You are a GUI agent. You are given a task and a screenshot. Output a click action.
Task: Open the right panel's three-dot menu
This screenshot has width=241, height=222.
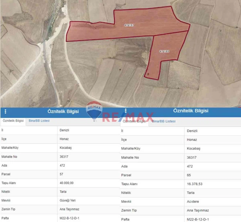(126, 111)
